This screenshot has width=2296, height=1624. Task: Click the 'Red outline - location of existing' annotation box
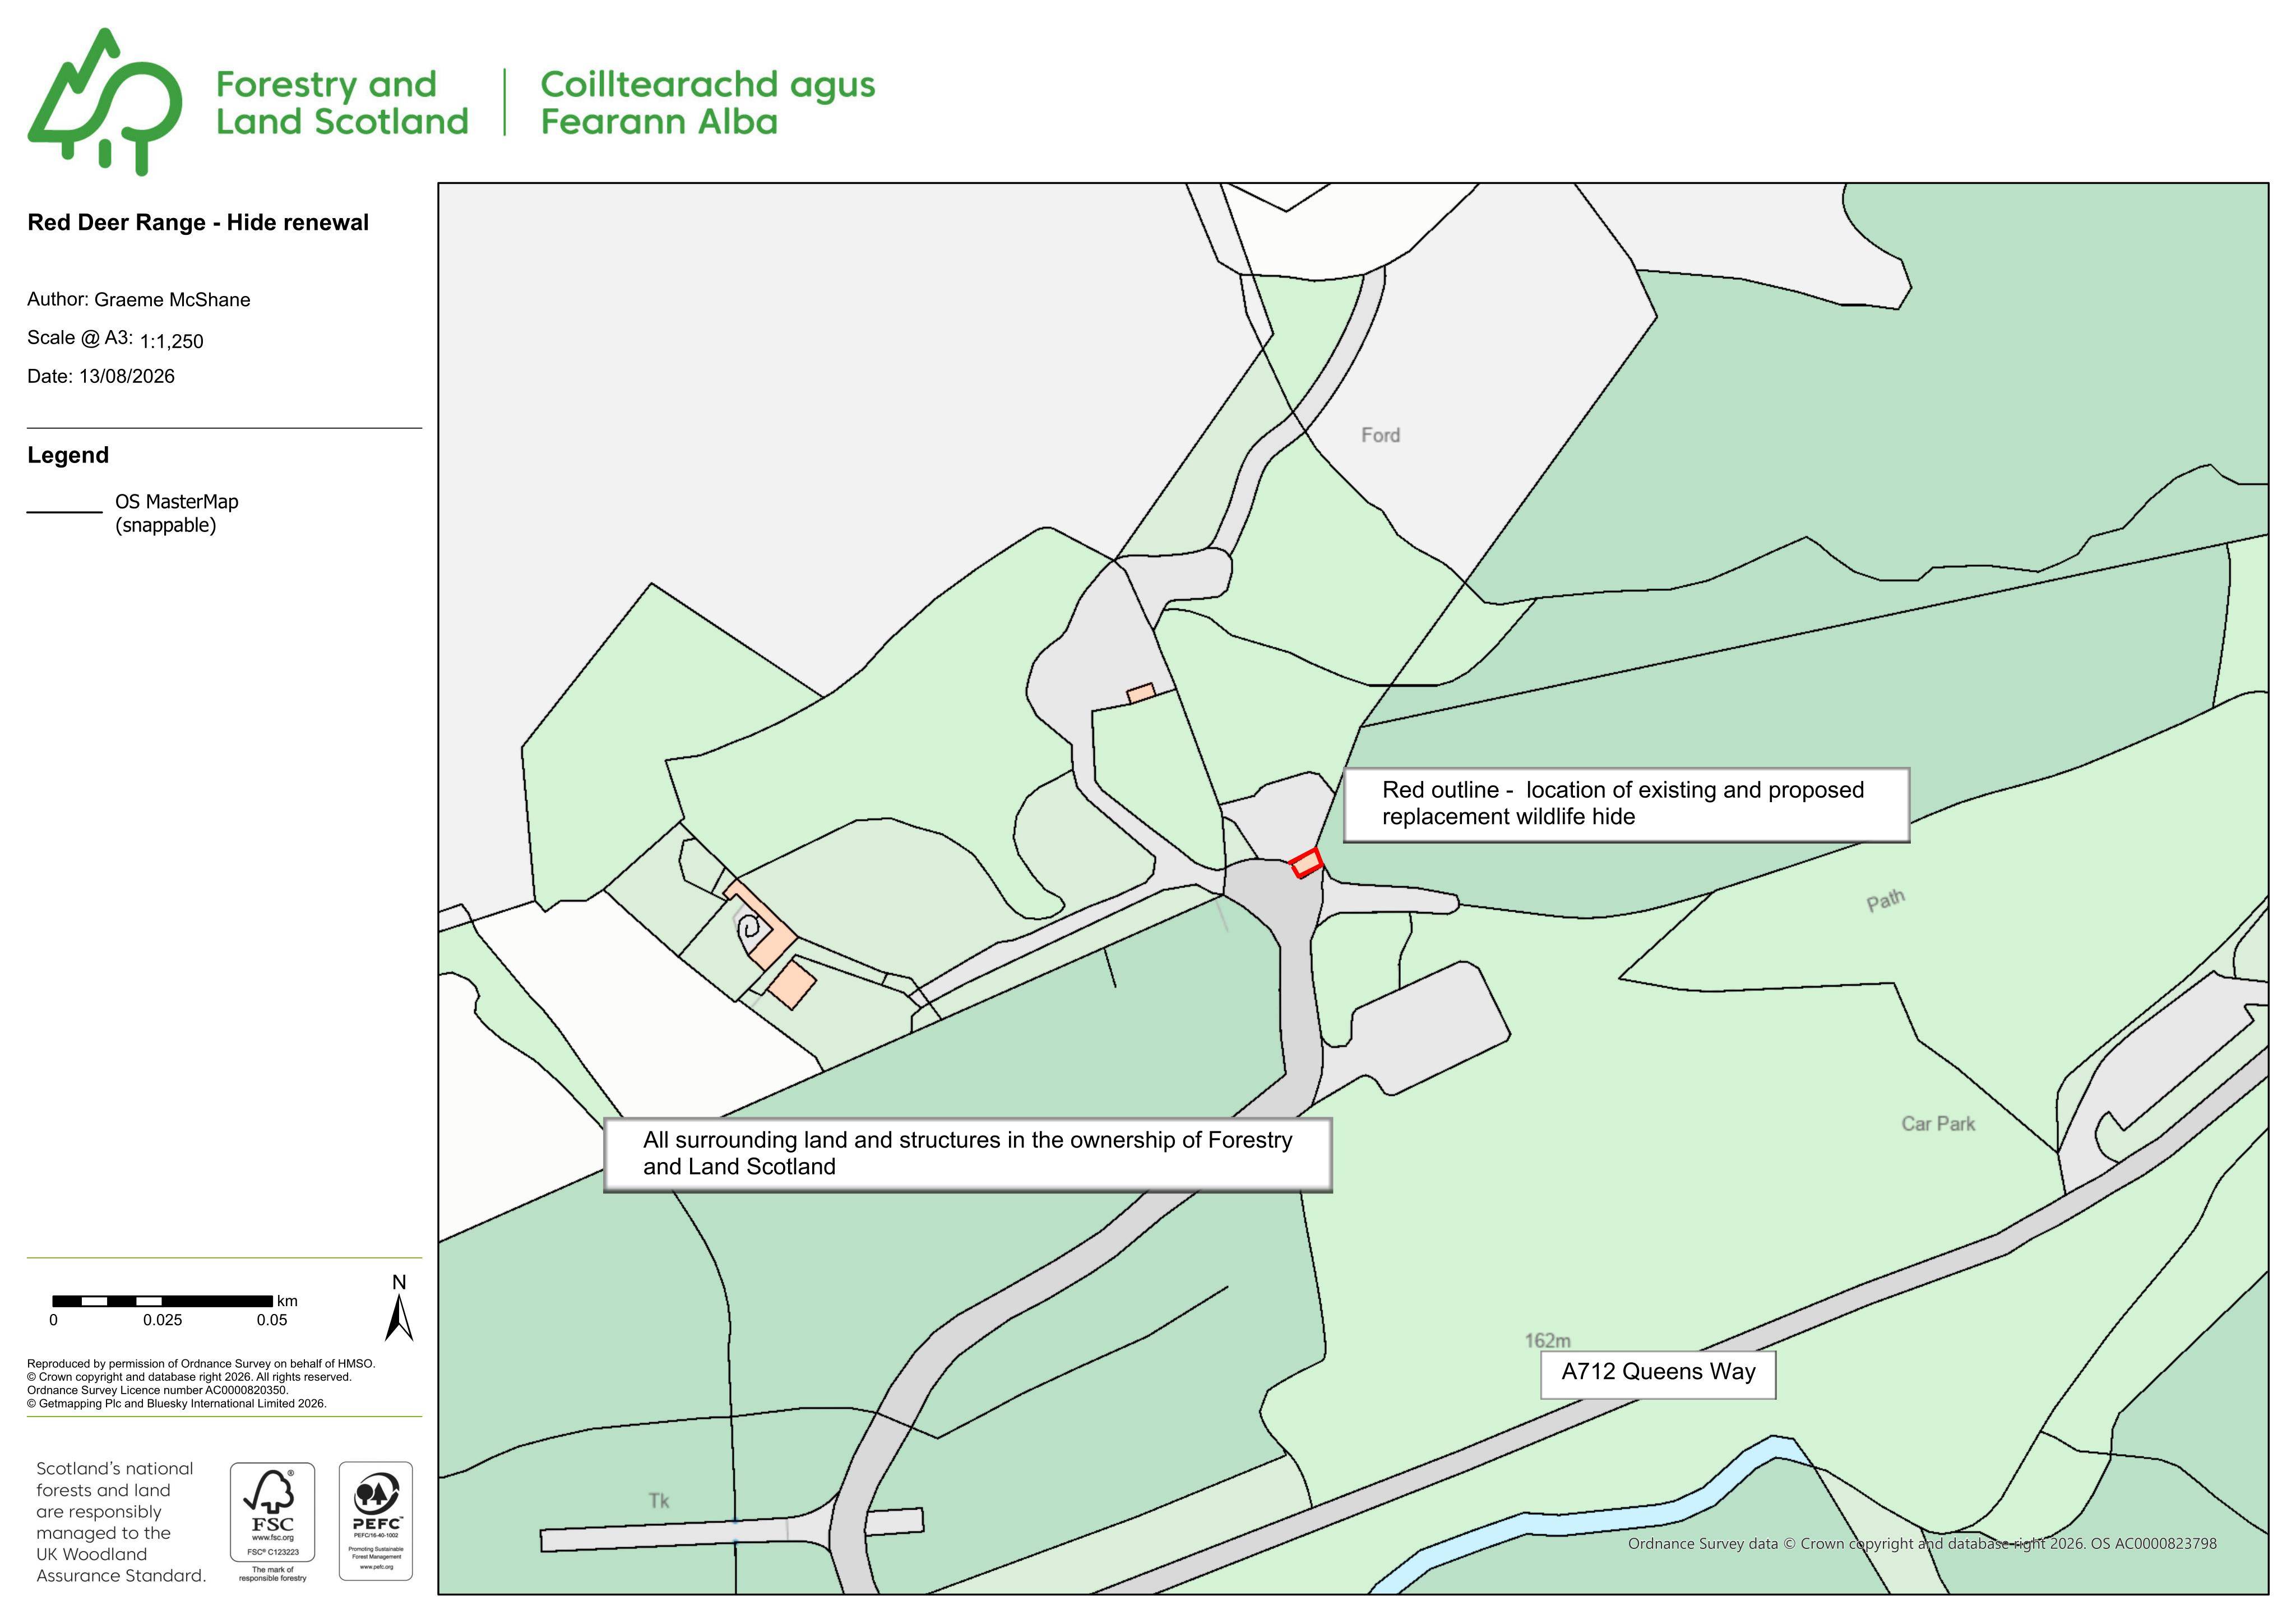click(1626, 805)
